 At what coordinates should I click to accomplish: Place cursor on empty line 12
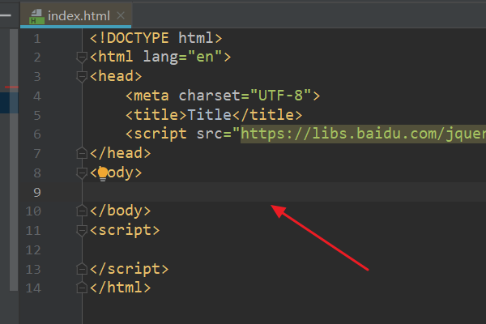click(x=284, y=250)
